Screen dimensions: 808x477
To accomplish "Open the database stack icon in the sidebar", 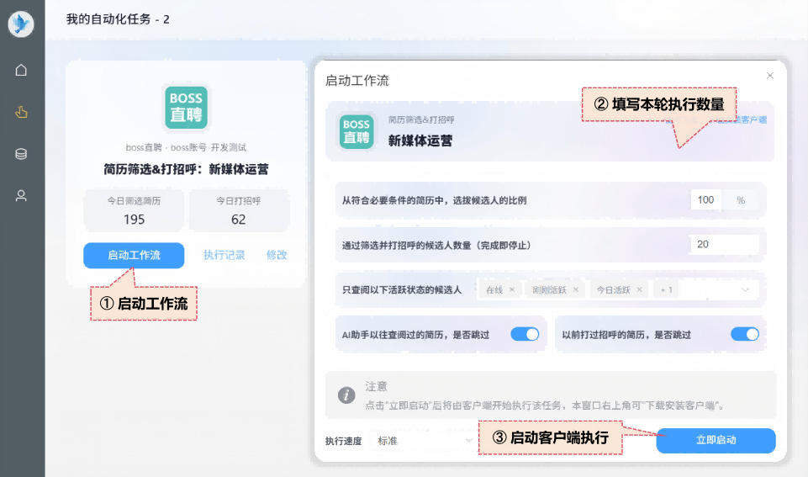I will pos(22,154).
